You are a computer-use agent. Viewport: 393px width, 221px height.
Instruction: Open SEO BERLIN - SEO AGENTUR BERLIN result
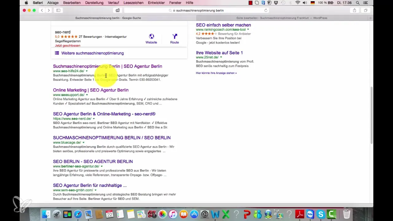[x=93, y=161]
